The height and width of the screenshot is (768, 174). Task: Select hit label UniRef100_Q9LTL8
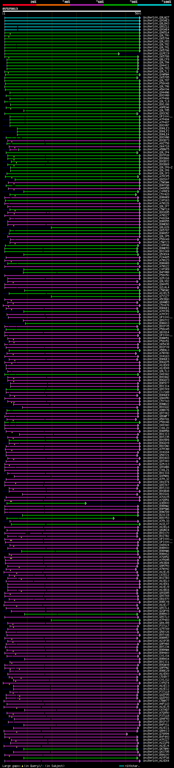(x=156, y=102)
